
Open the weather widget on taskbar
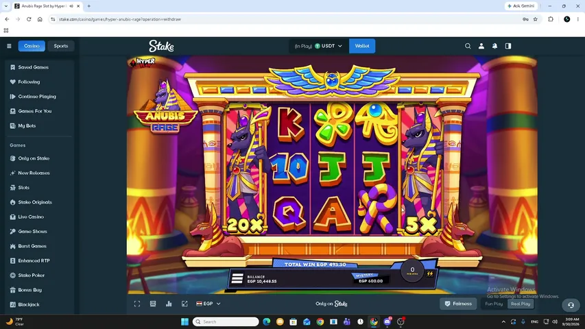[14, 321]
